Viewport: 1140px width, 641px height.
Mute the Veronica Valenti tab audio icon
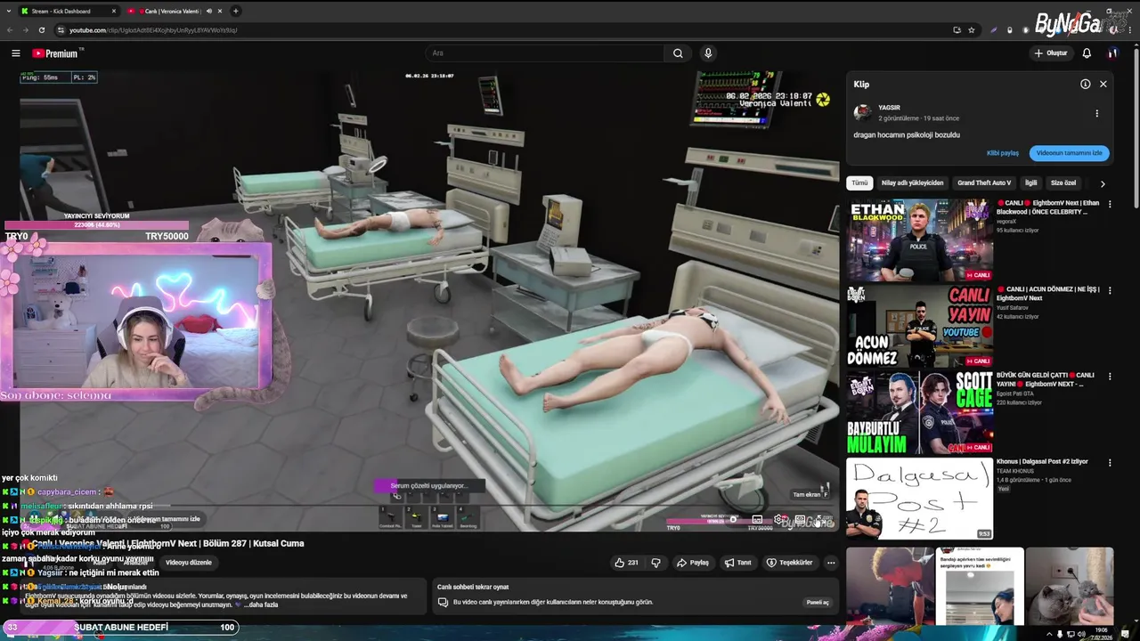click(209, 11)
